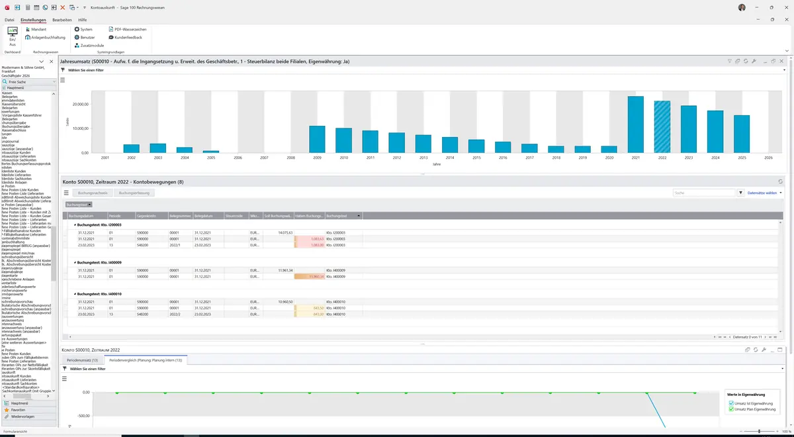Click the calculator icon in quick access toolbar
This screenshot has height=437, width=794.
click(x=26, y=7)
